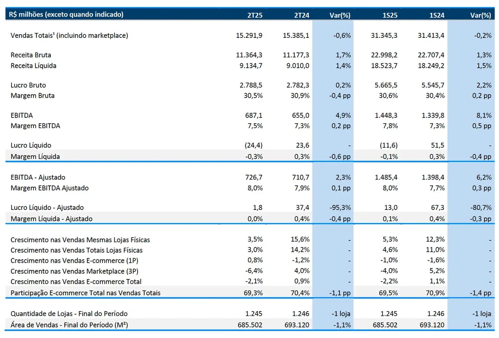The height and width of the screenshot is (338, 499).
Task: Select the variation '-1,4 pp'
Action: coord(481,293)
